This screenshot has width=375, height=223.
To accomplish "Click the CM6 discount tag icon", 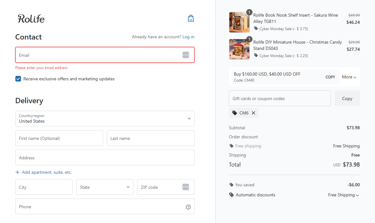I will tap(235, 113).
